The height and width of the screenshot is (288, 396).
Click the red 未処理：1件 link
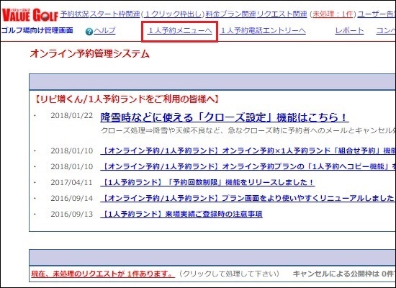click(x=333, y=14)
